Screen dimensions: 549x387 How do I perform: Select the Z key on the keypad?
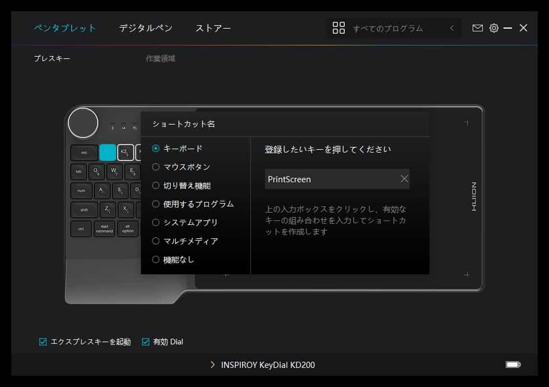107,210
